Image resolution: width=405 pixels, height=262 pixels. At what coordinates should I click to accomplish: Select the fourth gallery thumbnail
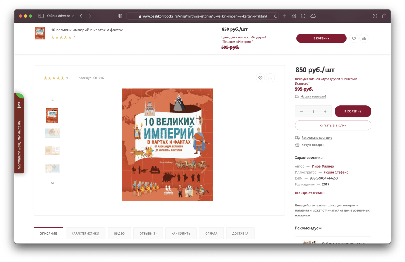click(x=52, y=168)
